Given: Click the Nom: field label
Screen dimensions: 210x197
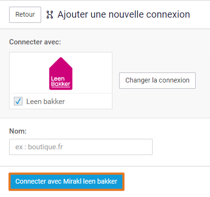Looking at the screenshot, I should tap(18, 131).
